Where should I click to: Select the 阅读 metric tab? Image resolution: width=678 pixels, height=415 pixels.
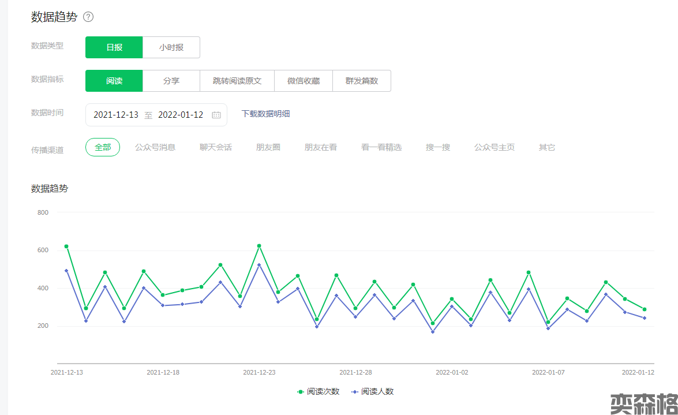[114, 81]
